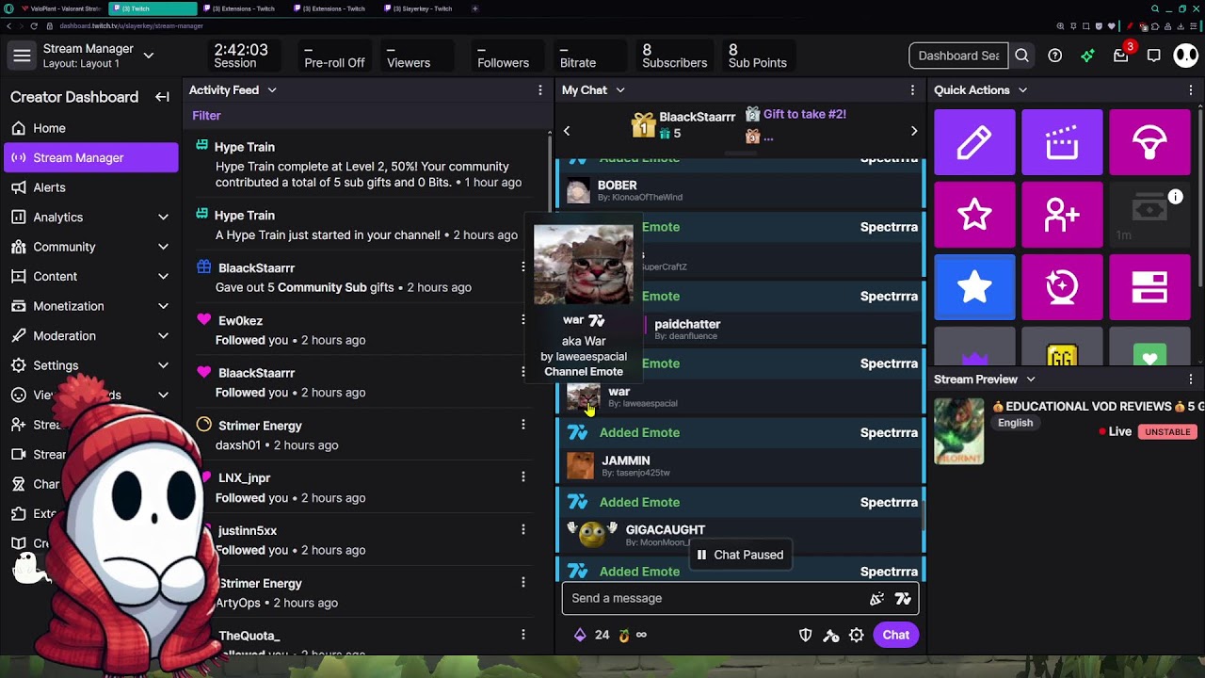Click the Pre-roll Off stat tile
Image resolution: width=1205 pixels, height=678 pixels.
[x=334, y=56]
